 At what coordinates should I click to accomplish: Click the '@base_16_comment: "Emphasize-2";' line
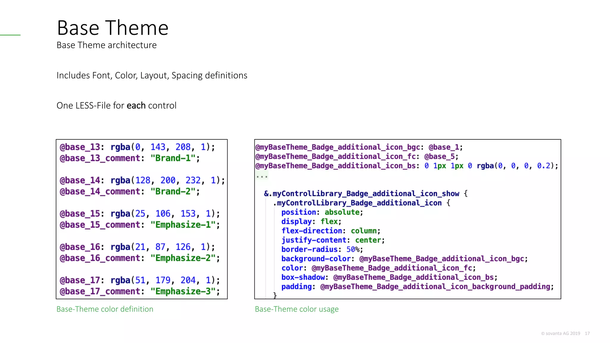pos(140,258)
